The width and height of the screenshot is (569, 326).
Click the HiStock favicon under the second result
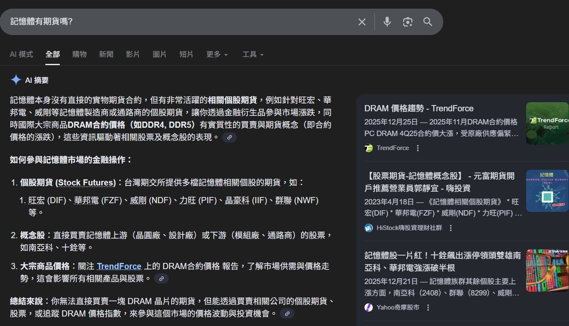coord(369,227)
